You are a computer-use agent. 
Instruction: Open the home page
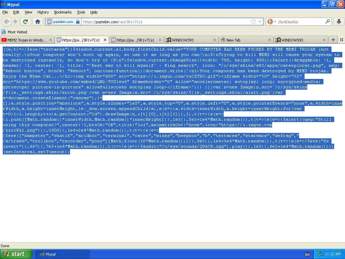tap(38, 22)
